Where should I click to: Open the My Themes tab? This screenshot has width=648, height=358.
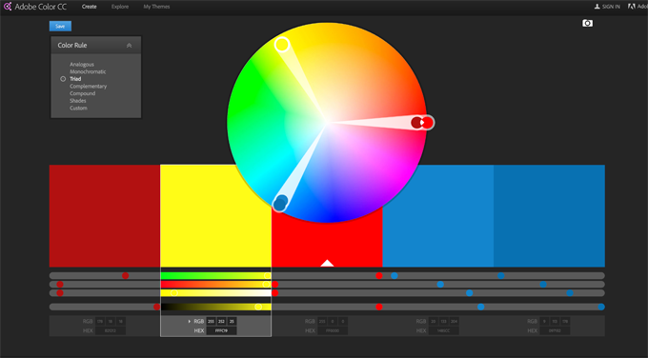pos(156,7)
